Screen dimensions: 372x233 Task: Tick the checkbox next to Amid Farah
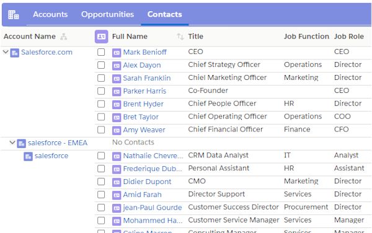tap(101, 195)
